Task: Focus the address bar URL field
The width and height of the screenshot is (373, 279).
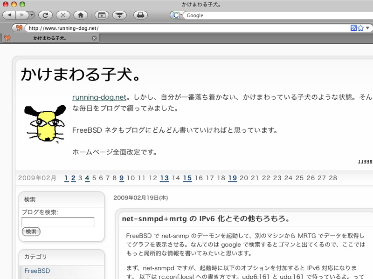Action: click(188, 28)
